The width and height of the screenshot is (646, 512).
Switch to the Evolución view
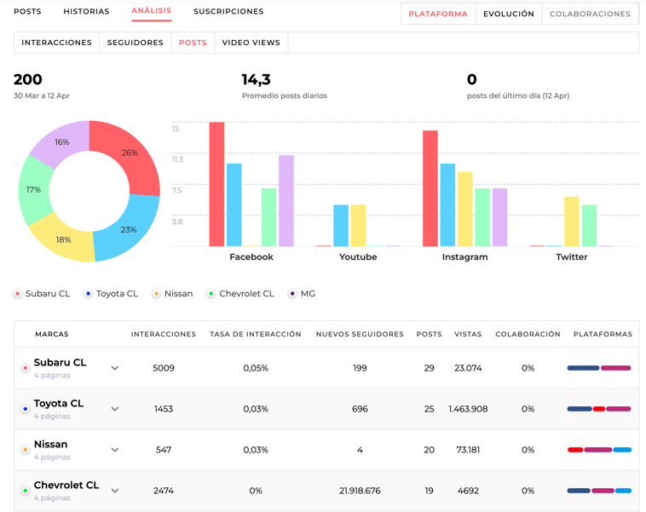(x=509, y=14)
